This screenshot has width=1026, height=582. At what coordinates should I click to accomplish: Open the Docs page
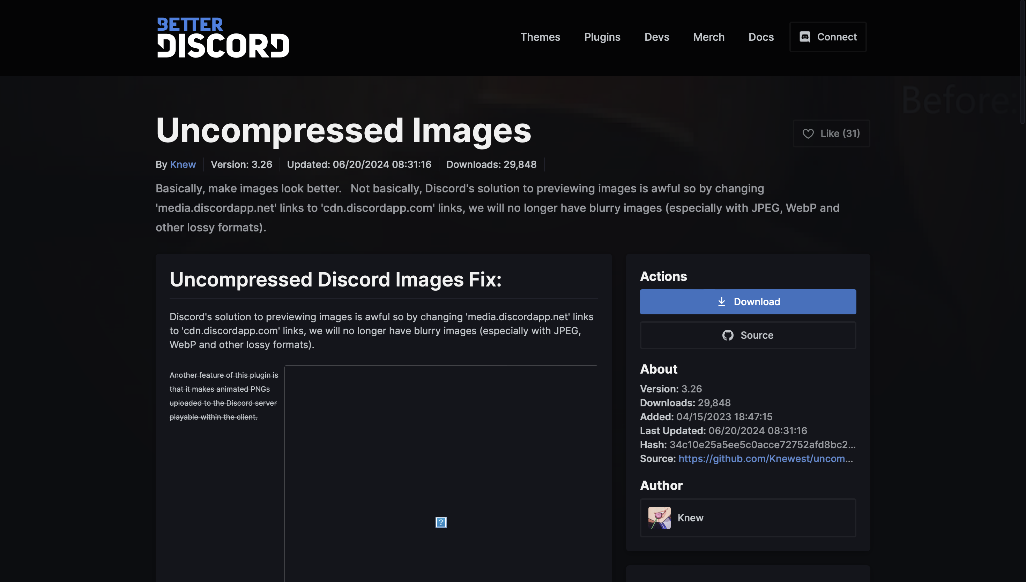[761, 37]
